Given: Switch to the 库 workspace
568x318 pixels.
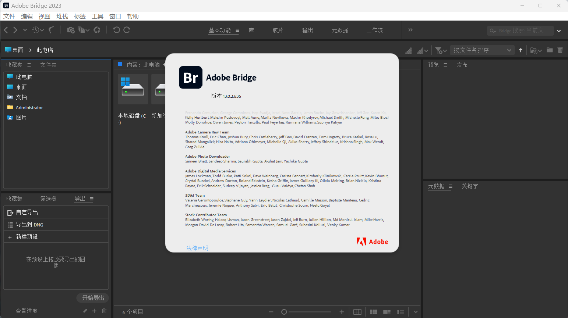Looking at the screenshot, I should 251,31.
